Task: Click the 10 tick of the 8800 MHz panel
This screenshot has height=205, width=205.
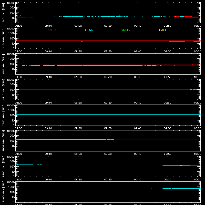Action: (13, 172)
